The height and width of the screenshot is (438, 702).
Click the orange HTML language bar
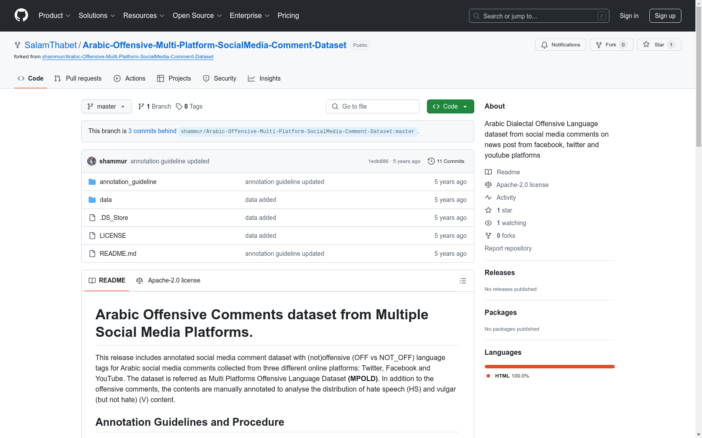550,367
